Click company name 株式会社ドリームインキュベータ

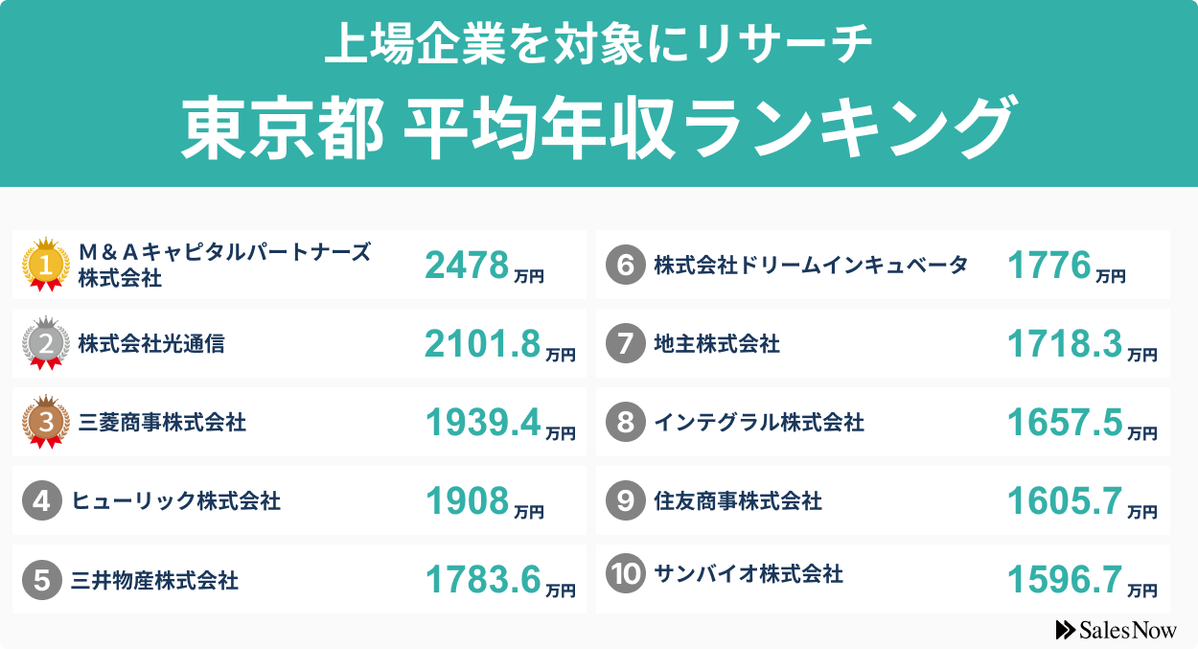click(811, 265)
